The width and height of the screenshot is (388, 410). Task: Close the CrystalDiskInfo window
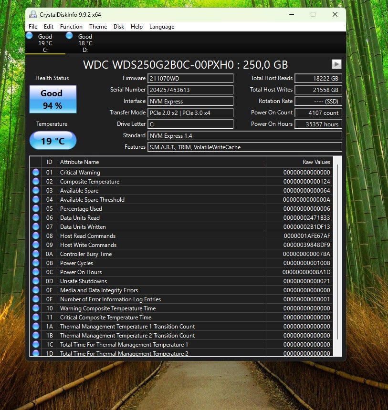(335, 14)
